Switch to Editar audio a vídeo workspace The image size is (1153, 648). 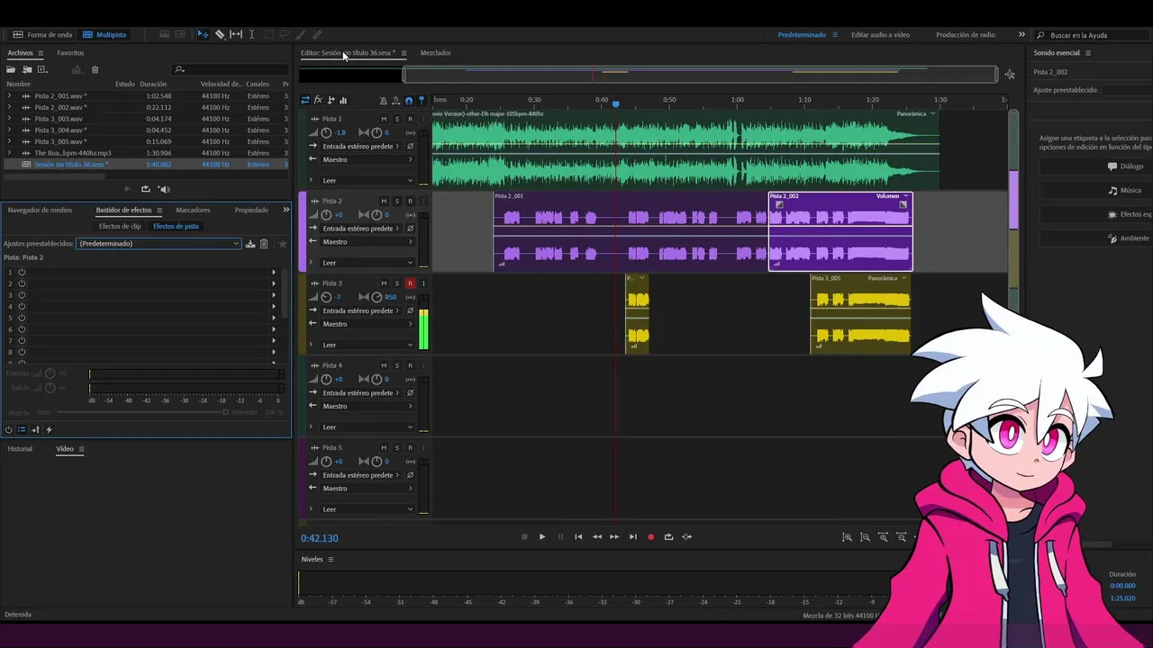coord(880,35)
